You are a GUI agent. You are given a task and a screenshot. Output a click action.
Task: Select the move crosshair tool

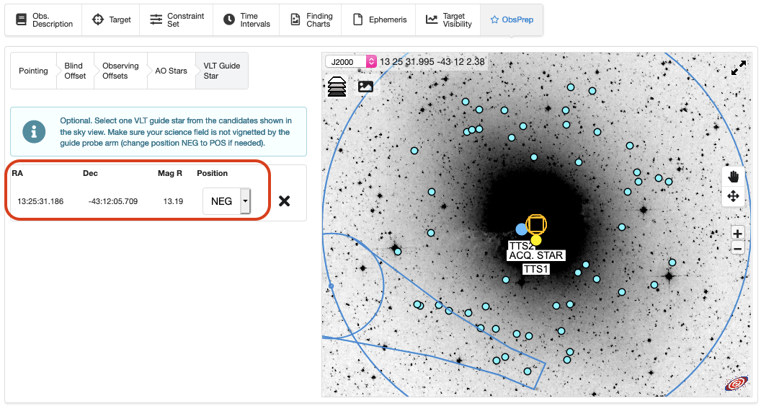(x=733, y=196)
